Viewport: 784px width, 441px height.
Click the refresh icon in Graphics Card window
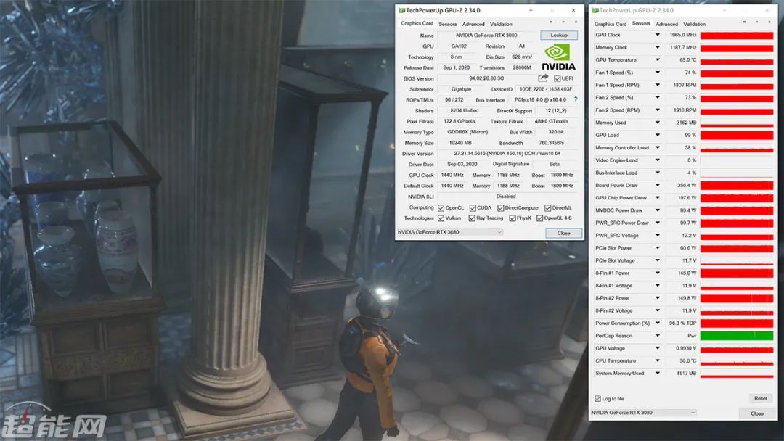563,22
